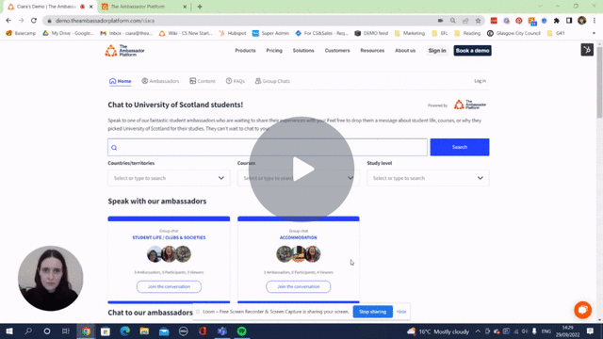This screenshot has height=339, width=603.
Task: Open the Hubspot bookmark
Action: pyautogui.click(x=233, y=33)
